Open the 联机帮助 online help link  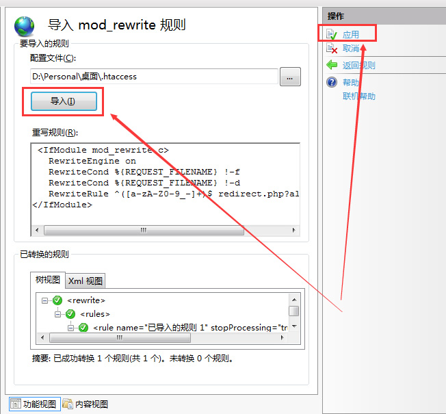(x=359, y=96)
